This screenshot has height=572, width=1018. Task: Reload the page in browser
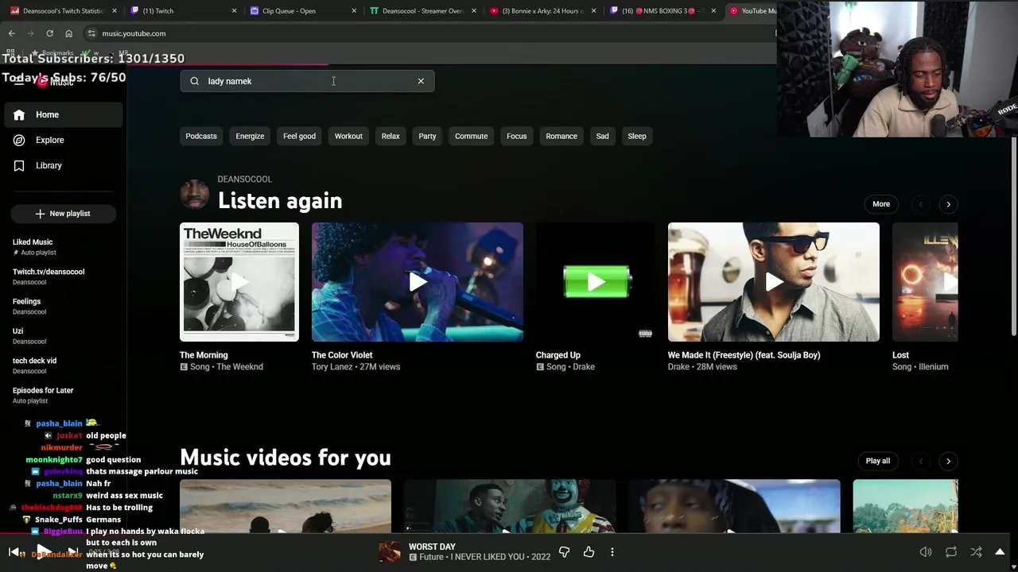(49, 33)
